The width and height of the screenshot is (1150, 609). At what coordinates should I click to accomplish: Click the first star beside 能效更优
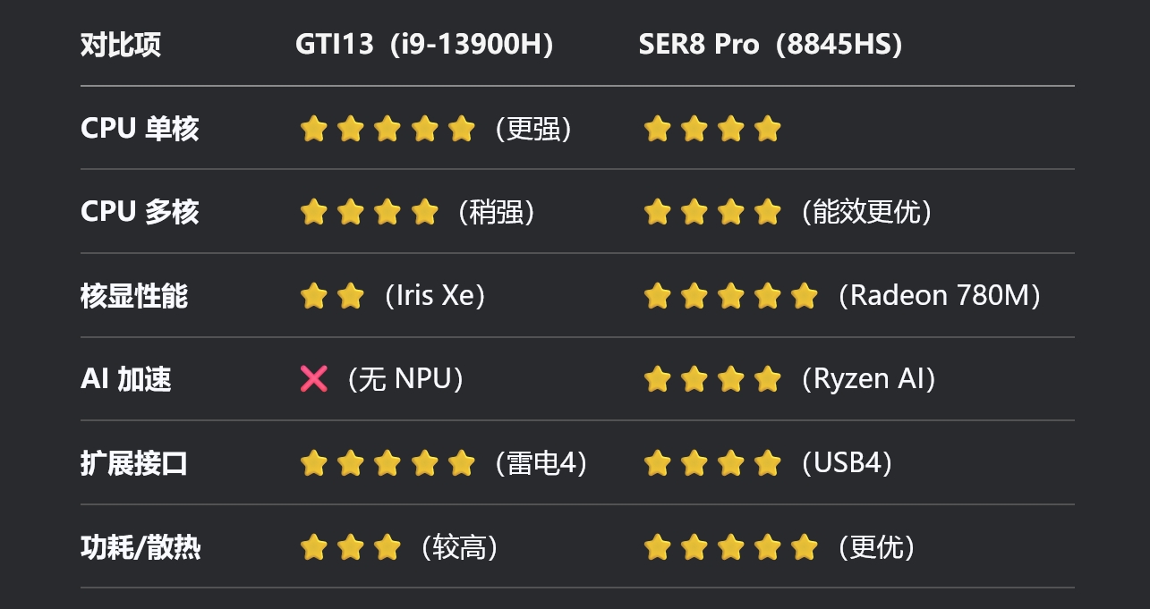pyautogui.click(x=658, y=212)
